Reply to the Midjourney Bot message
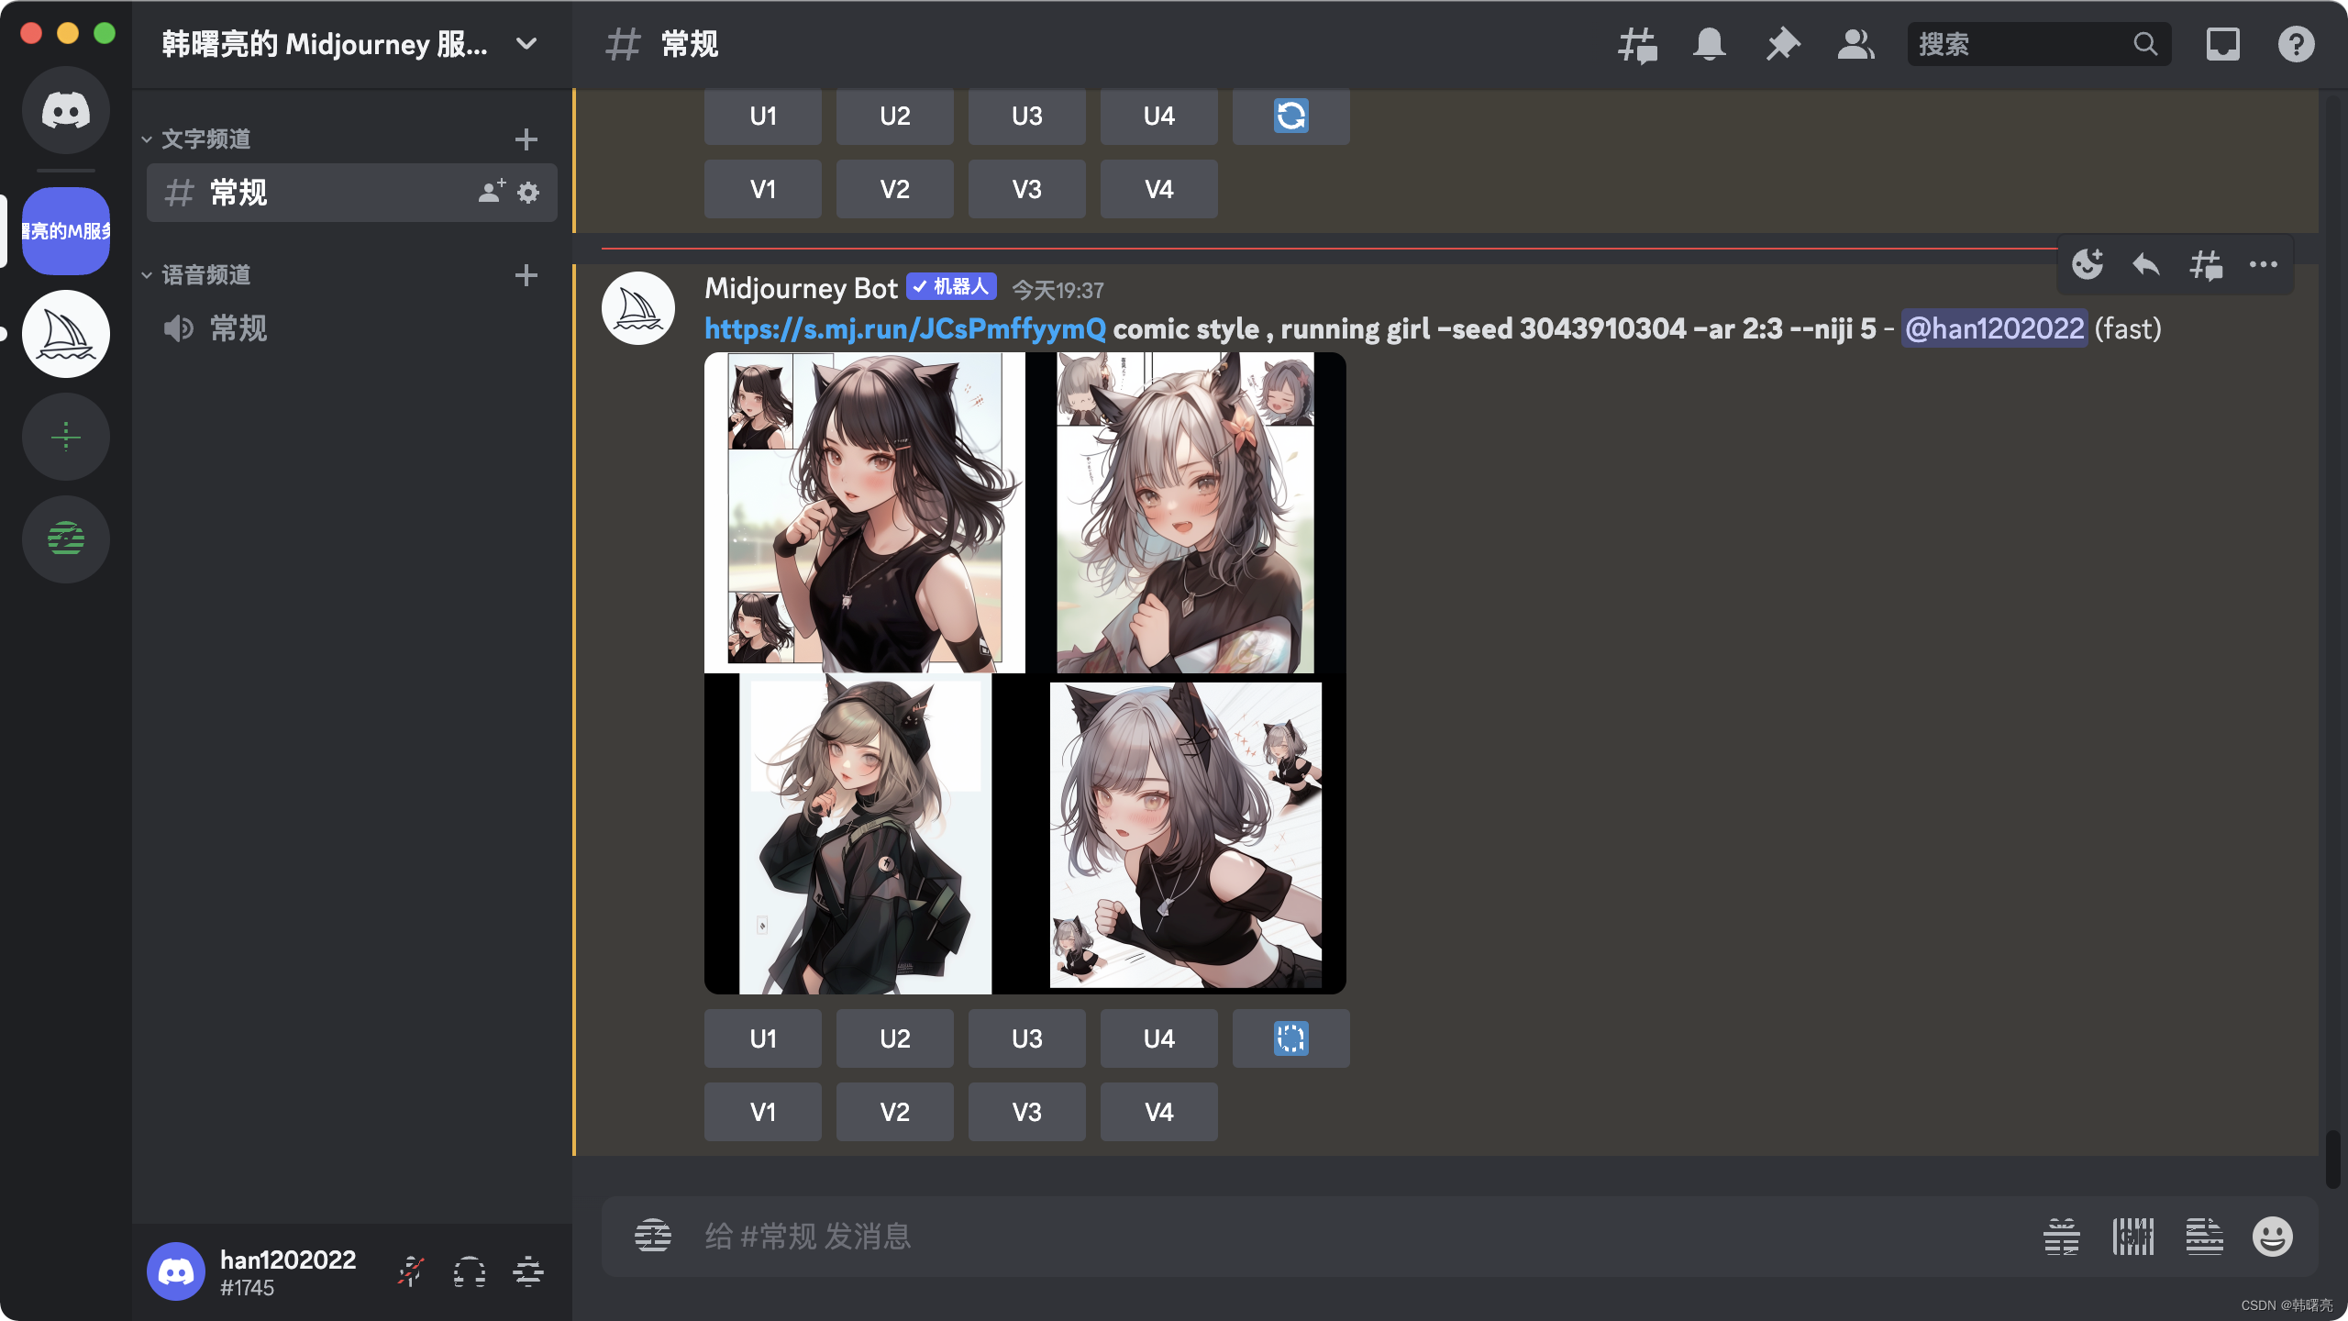The width and height of the screenshot is (2348, 1321). pyautogui.click(x=2146, y=265)
